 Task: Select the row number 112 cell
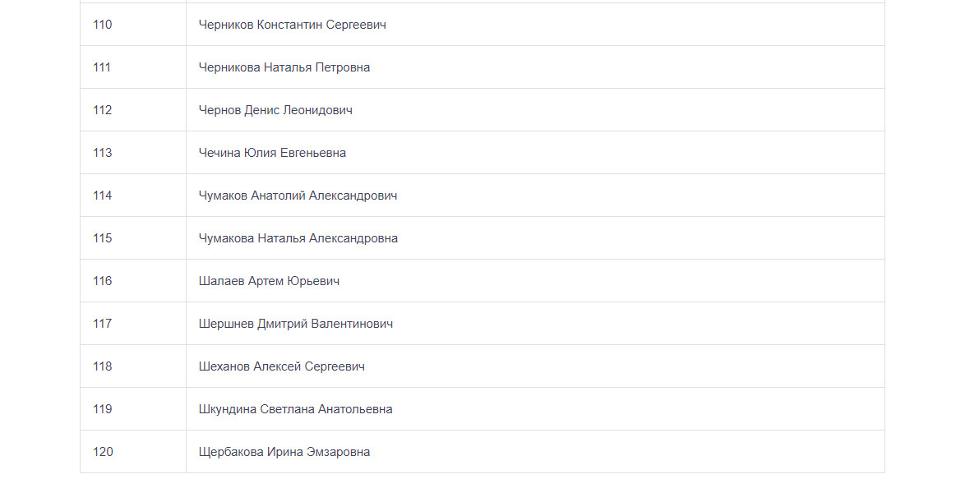(x=103, y=110)
